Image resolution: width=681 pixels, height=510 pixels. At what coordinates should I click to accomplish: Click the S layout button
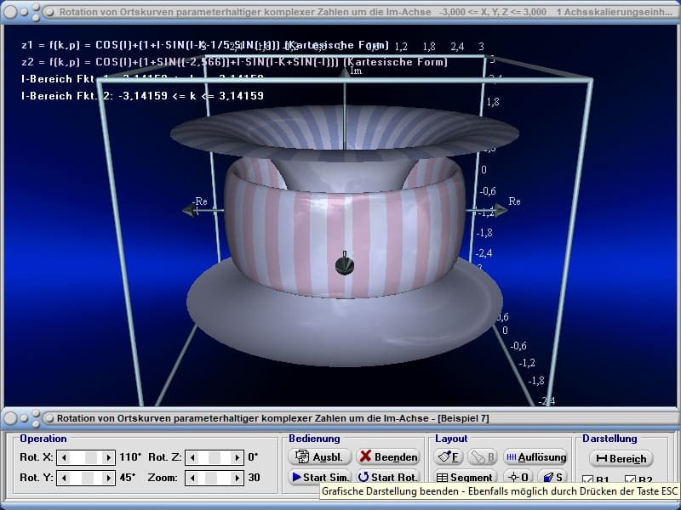coord(553,478)
